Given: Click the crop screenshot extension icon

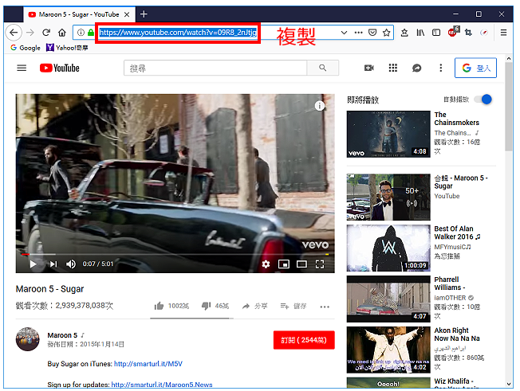Looking at the screenshot, I should (468, 33).
